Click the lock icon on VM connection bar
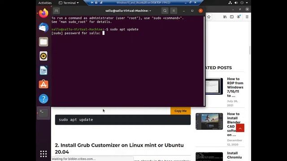Screen dimensions: 287x161 pos(96,3)
